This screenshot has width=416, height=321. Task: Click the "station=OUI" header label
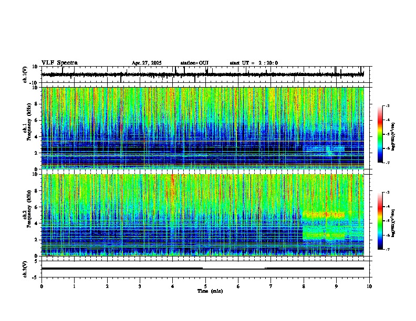coord(194,63)
